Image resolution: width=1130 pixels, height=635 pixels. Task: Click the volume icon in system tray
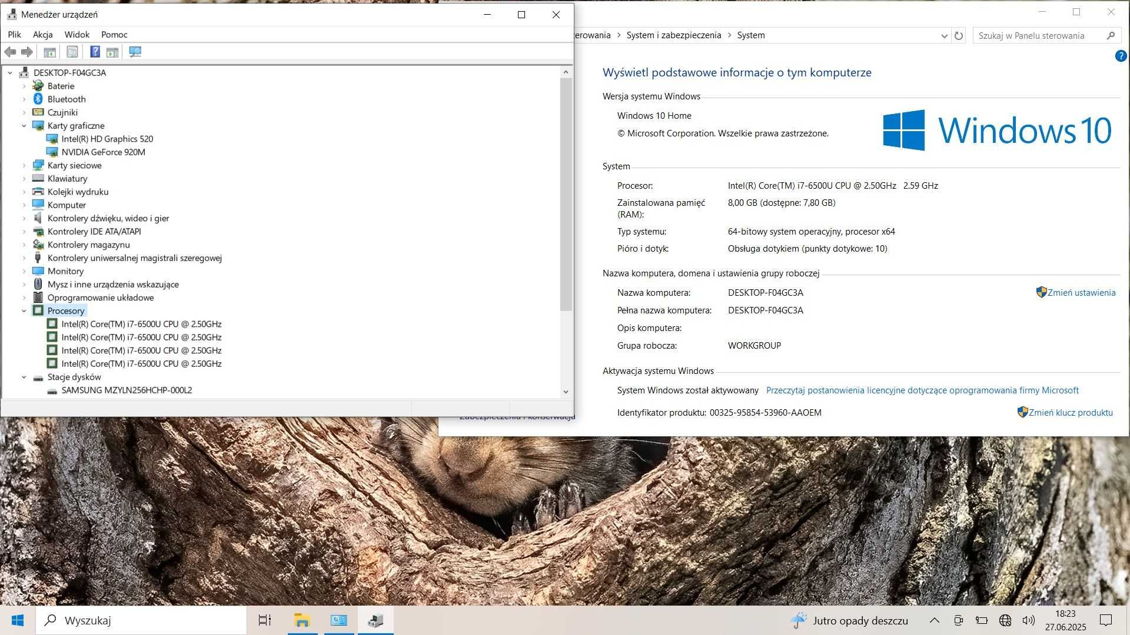click(x=1028, y=620)
